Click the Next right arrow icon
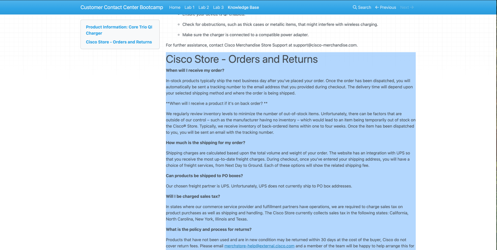 412,7
